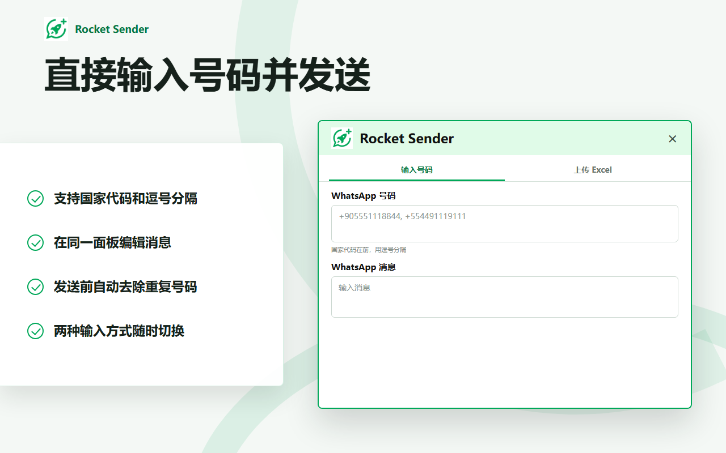726x453 pixels.
Task: Close the Rocket Sender popup panel
Action: click(x=673, y=139)
